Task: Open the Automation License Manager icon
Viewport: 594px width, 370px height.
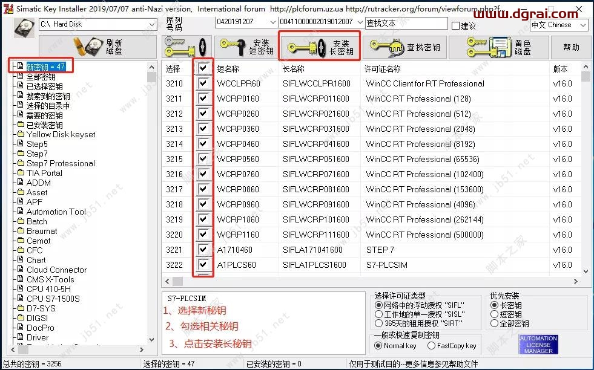Action: [x=538, y=344]
